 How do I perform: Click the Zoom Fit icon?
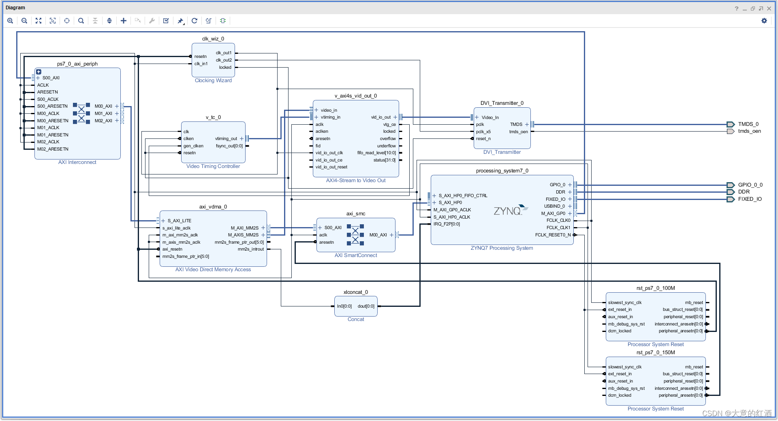pos(38,21)
